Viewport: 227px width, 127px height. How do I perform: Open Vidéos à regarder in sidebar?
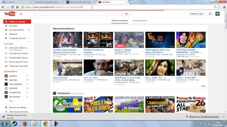(x=17, y=22)
